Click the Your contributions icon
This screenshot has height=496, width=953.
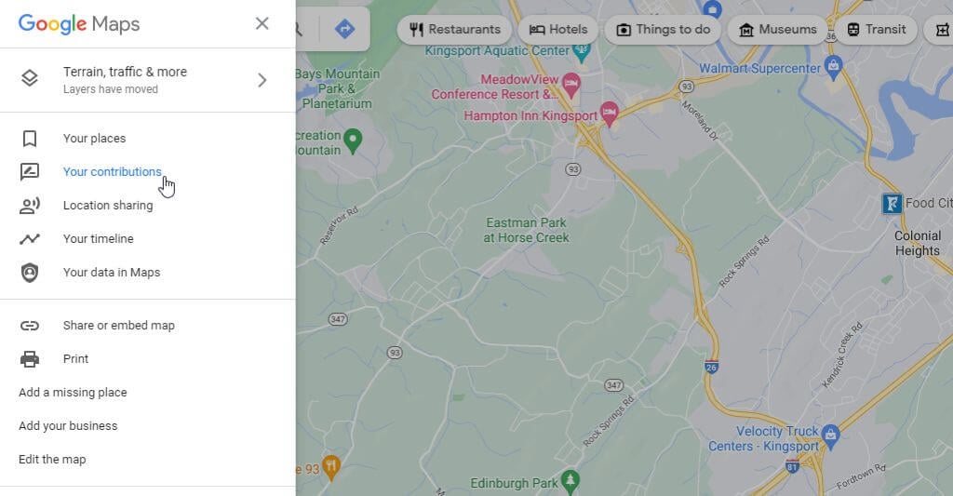tap(29, 172)
